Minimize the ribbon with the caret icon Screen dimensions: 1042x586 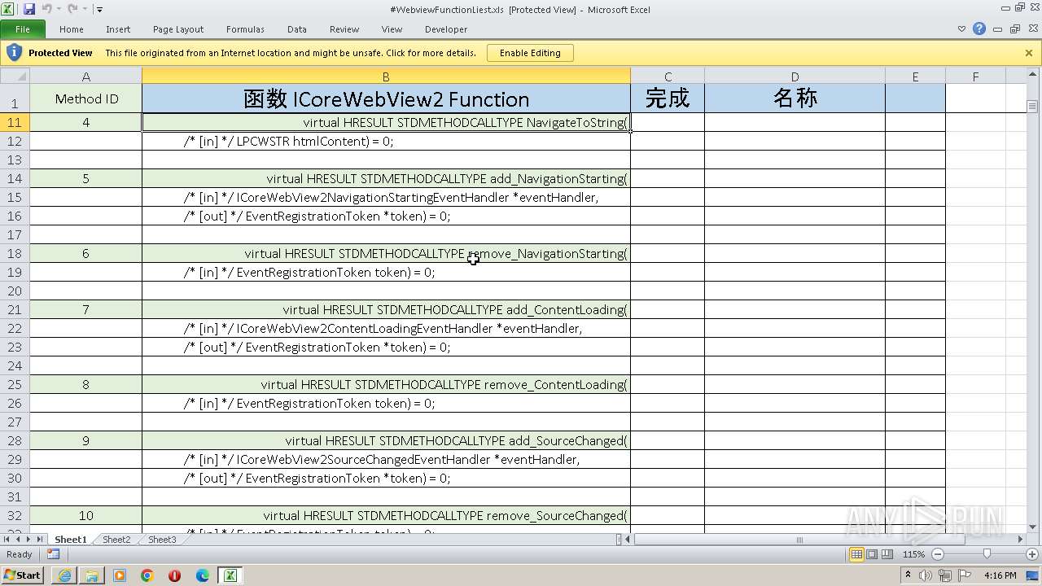[x=962, y=29]
